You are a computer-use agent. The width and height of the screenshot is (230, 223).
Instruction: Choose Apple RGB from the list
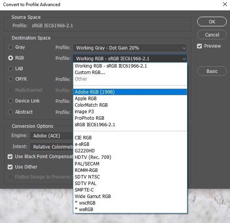coord(130,98)
